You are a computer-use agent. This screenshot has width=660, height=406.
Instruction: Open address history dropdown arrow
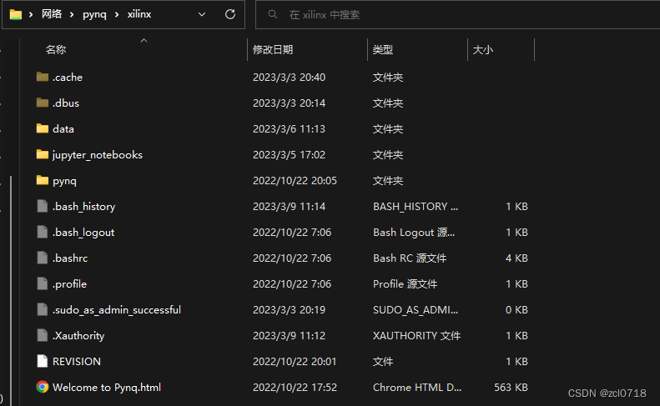click(x=202, y=14)
